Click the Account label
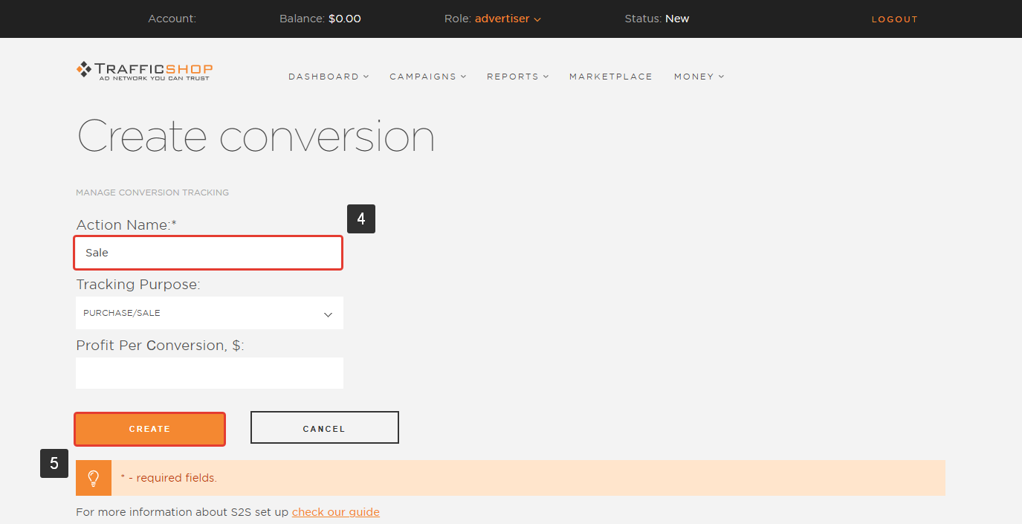The image size is (1022, 524). coord(172,19)
